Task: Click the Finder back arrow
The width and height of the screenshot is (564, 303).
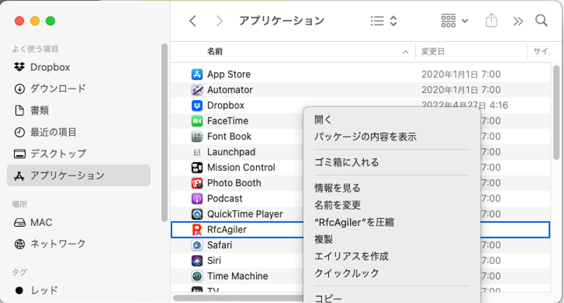Action: [193, 21]
